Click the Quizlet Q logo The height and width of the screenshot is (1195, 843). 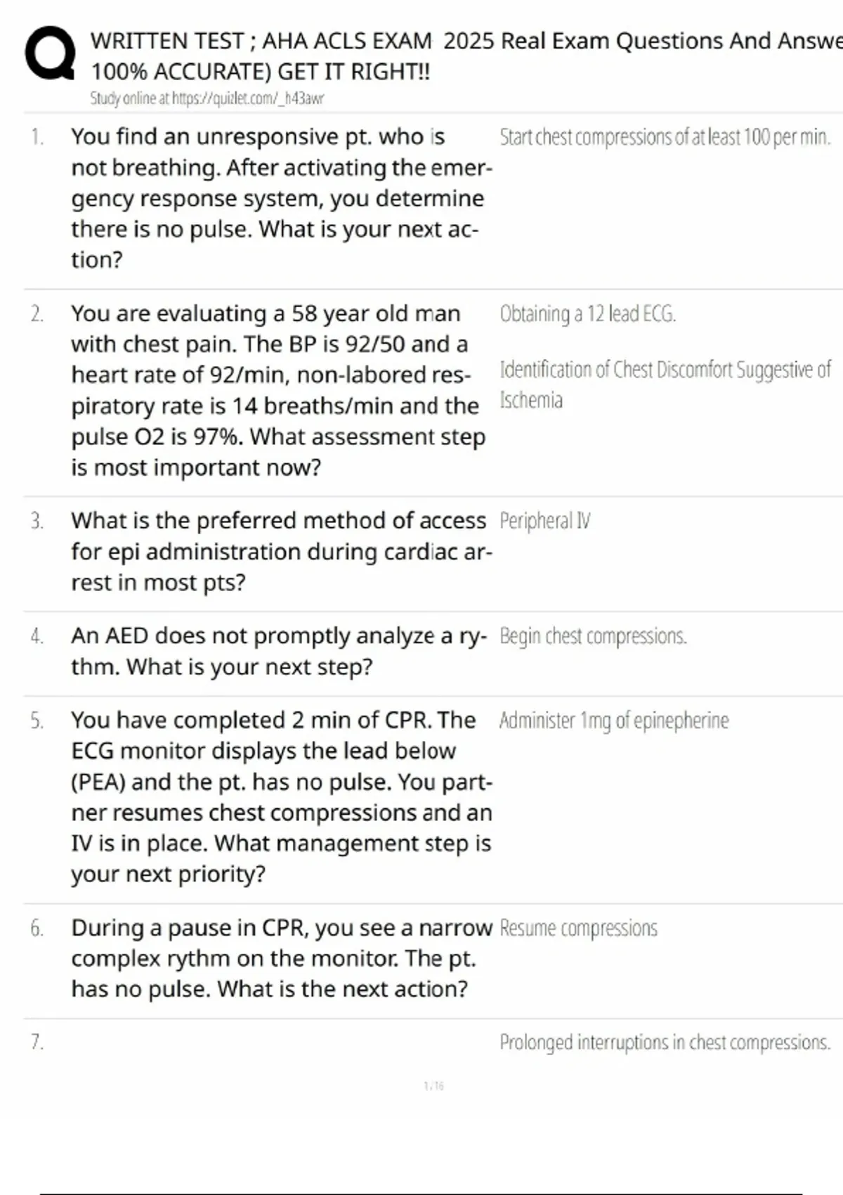(x=50, y=53)
